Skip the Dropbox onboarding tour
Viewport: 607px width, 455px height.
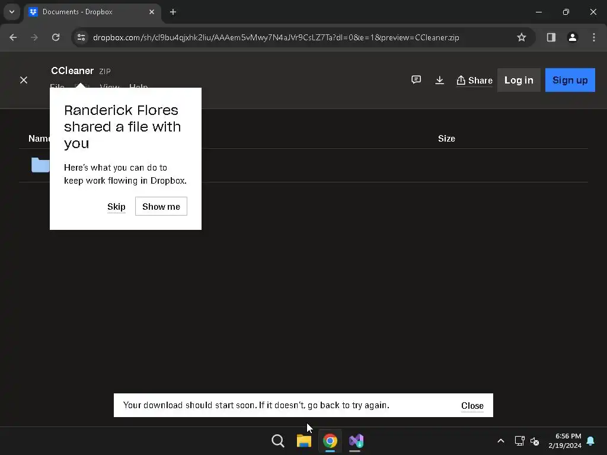pos(116,207)
